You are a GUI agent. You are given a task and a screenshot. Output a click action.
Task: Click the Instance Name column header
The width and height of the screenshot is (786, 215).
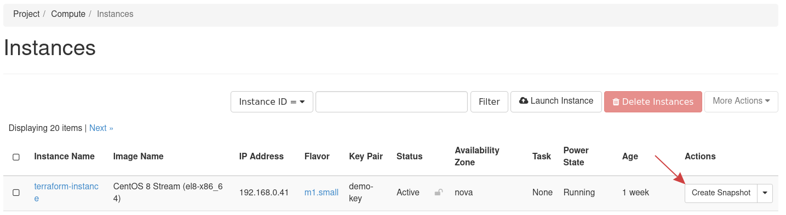[64, 157]
